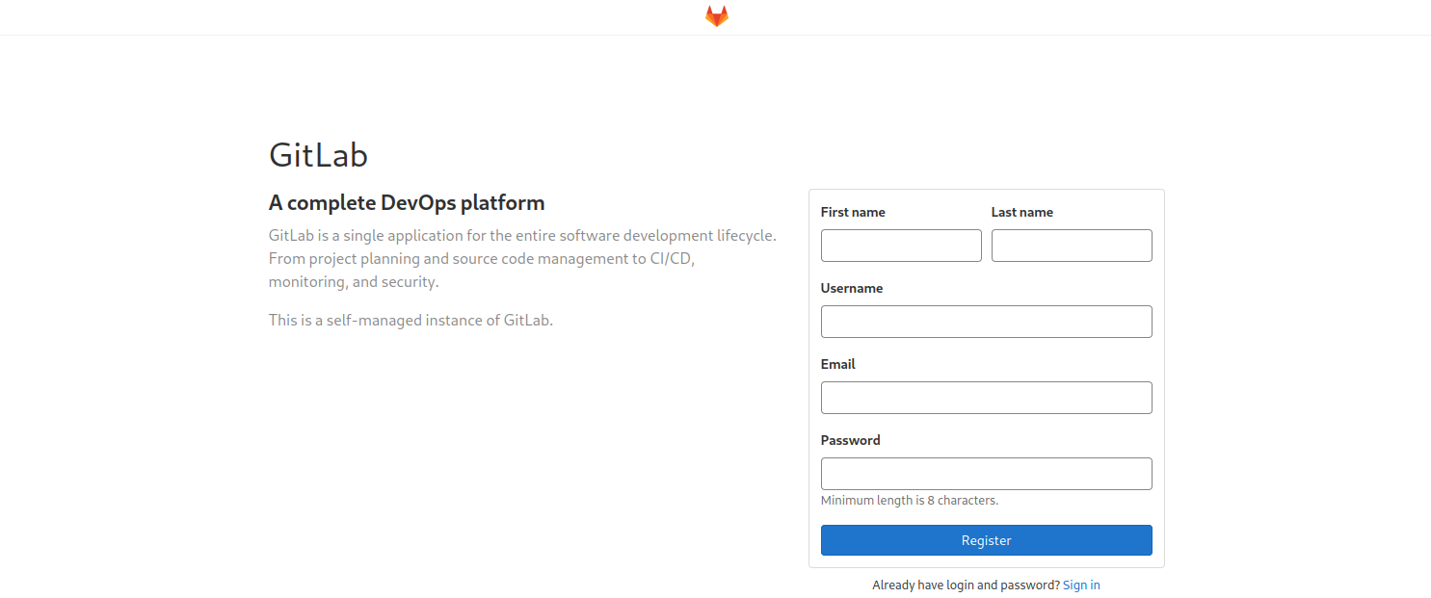Click the "Last name" label
The height and width of the screenshot is (598, 1431).
pos(1021,212)
